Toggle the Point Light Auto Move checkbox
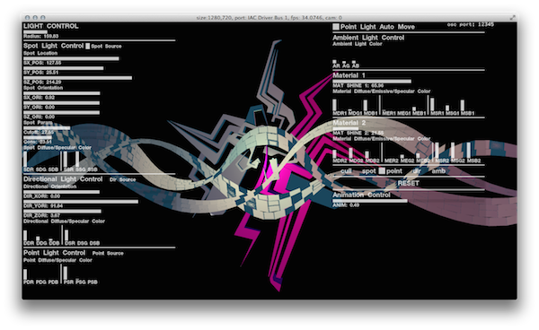This screenshot has width=539, height=330. pos(335,27)
